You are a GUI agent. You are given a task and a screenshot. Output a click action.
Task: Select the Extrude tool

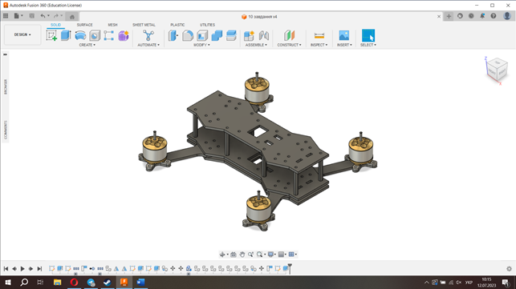pos(66,35)
